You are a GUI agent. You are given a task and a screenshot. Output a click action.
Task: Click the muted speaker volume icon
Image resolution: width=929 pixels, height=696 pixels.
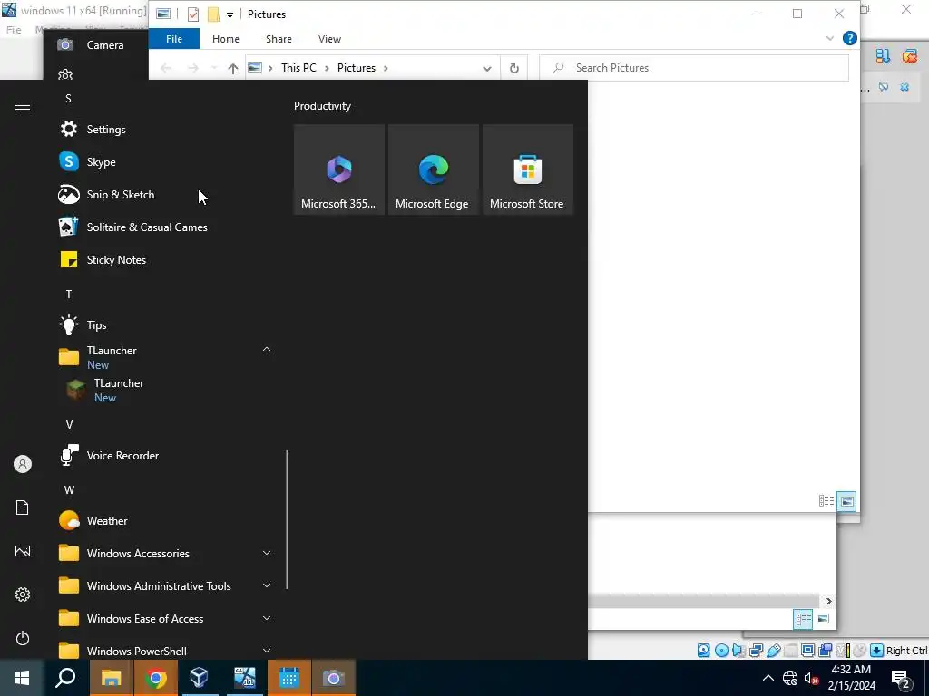click(x=811, y=678)
